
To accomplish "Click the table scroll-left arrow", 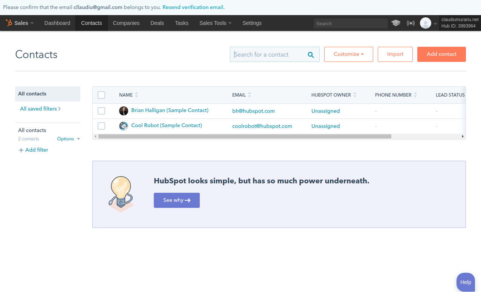I will click(95, 136).
